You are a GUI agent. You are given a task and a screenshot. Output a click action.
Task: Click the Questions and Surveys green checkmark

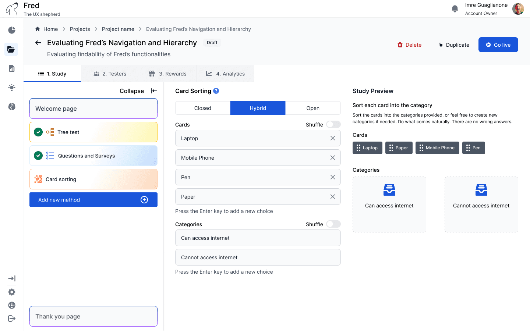(x=38, y=156)
